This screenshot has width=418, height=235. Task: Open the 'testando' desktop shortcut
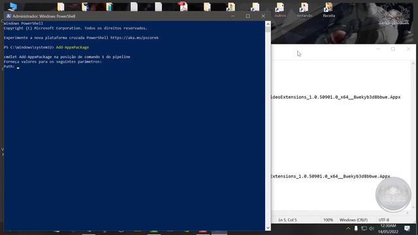tap(304, 10)
